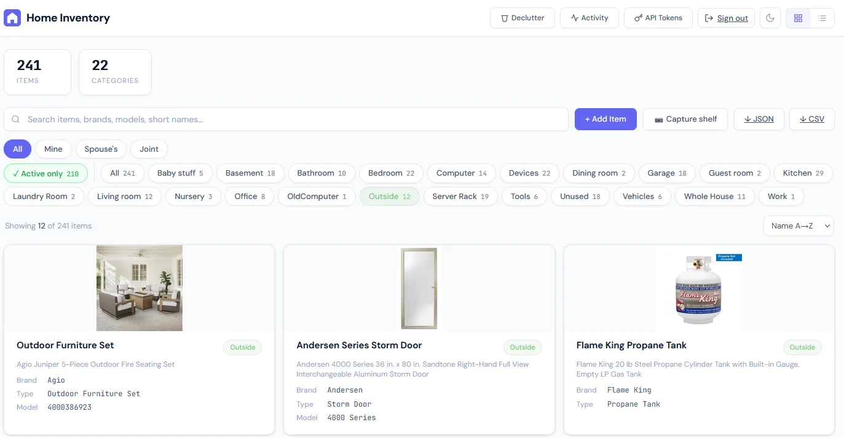Open the Andersen Storm Door photo
This screenshot has height=438, width=844.
[x=419, y=288]
